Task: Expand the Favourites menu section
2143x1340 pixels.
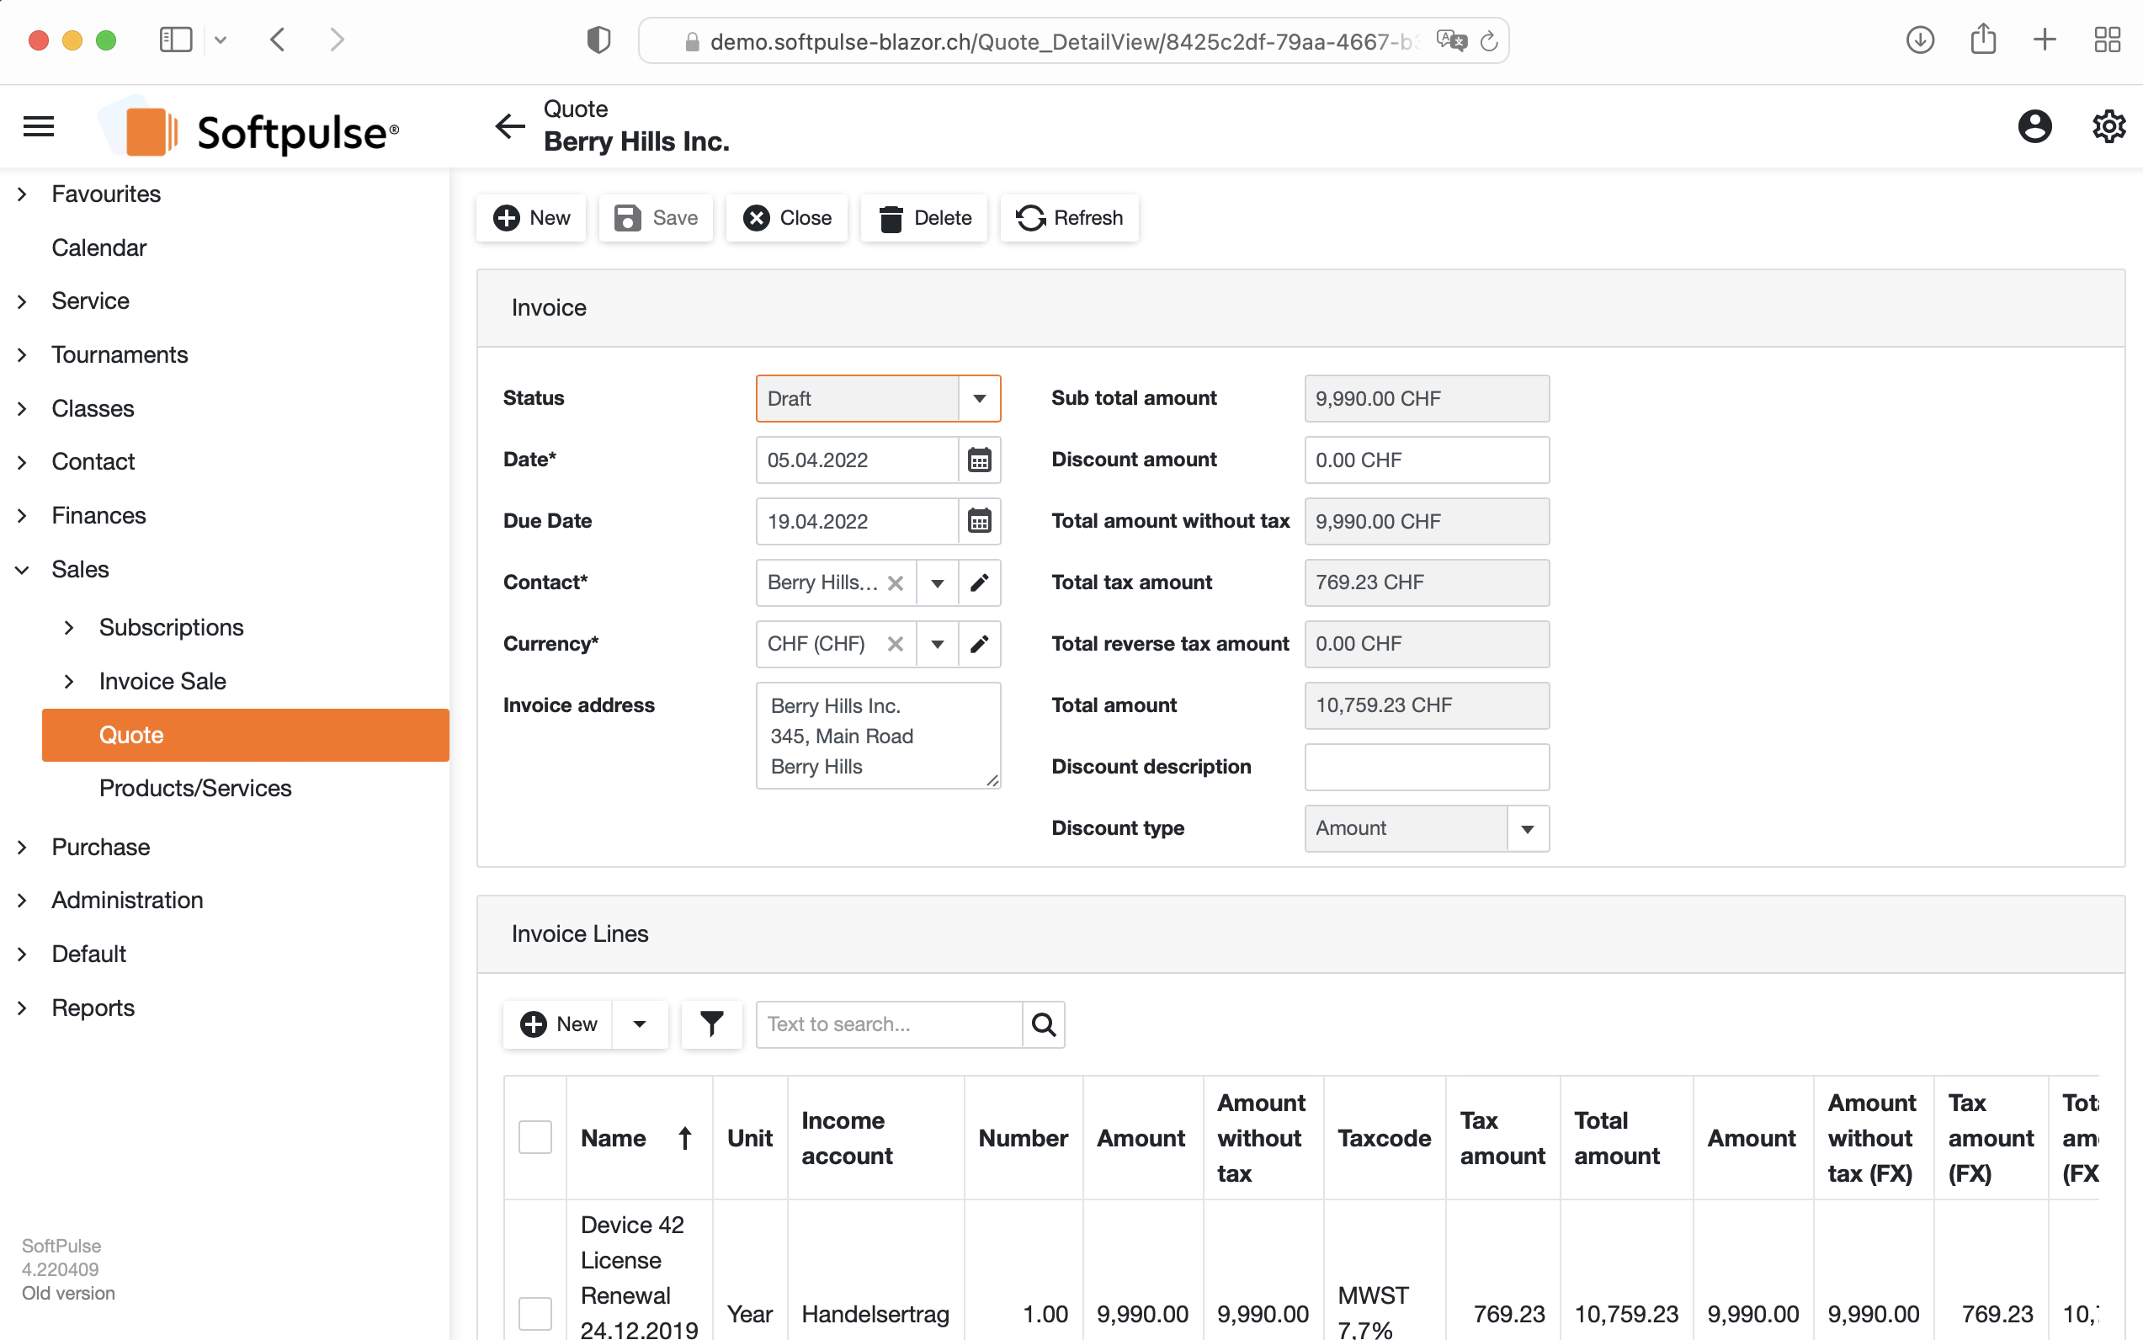Action: 22,194
